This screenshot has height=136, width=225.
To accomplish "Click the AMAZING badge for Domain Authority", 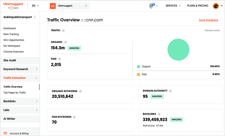I will [157, 96].
